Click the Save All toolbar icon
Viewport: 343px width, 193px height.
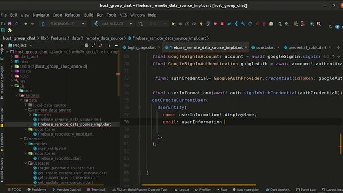pos(10,24)
